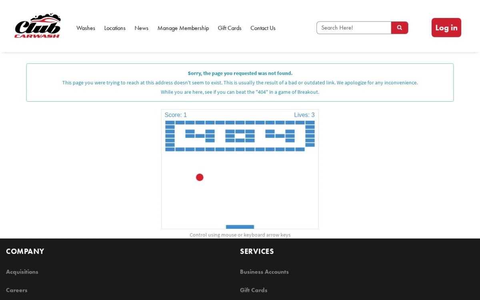Click the red search magnifier button
This screenshot has width=480, height=300.
point(400,28)
